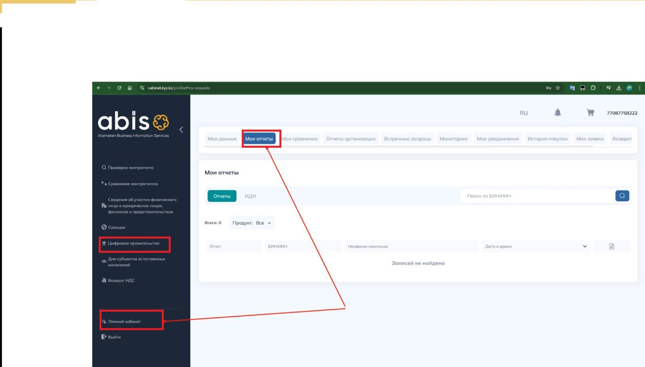Viewport: 645px width, 367px height.
Task: Expand the Продукт: Все dropdown
Action: point(252,223)
